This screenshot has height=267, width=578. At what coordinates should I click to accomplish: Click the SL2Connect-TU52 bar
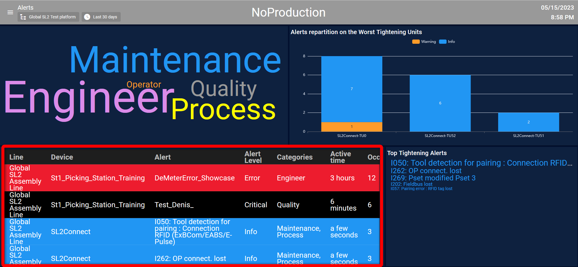440,103
